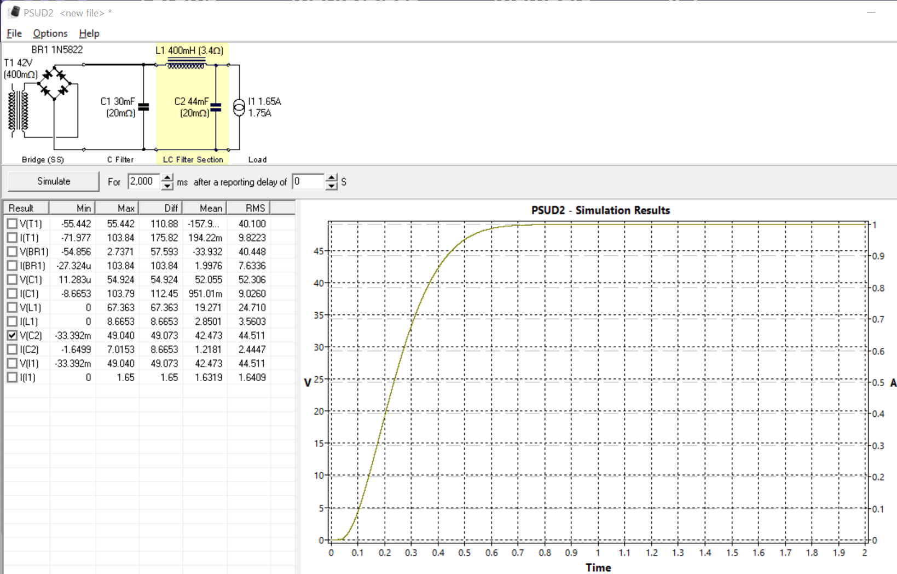Show the I(L1) trace via checkbox
The image size is (897, 574).
[12, 322]
